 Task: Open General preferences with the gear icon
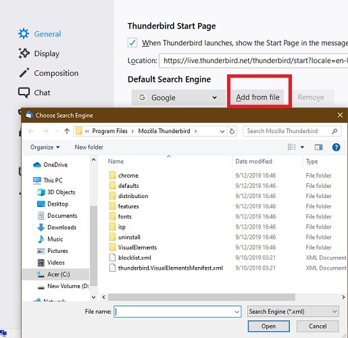click(24, 34)
